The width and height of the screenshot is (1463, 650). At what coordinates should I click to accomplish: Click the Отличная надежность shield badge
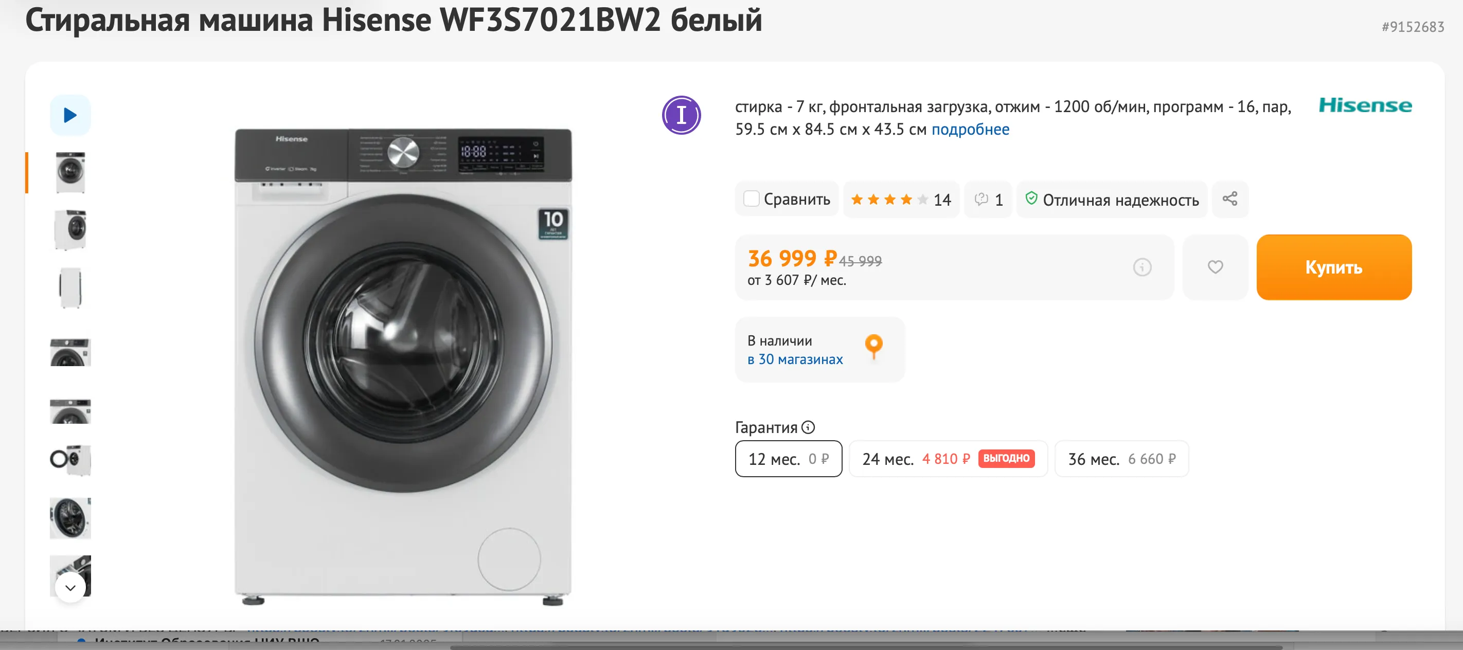(1112, 200)
